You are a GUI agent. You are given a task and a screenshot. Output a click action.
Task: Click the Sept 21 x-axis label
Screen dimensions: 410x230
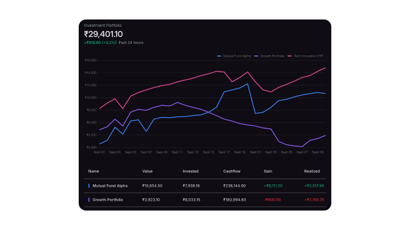point(255,152)
